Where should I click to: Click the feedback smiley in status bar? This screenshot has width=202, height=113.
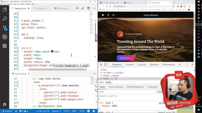88,111
